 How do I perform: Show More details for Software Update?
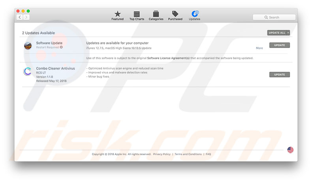click(259, 48)
